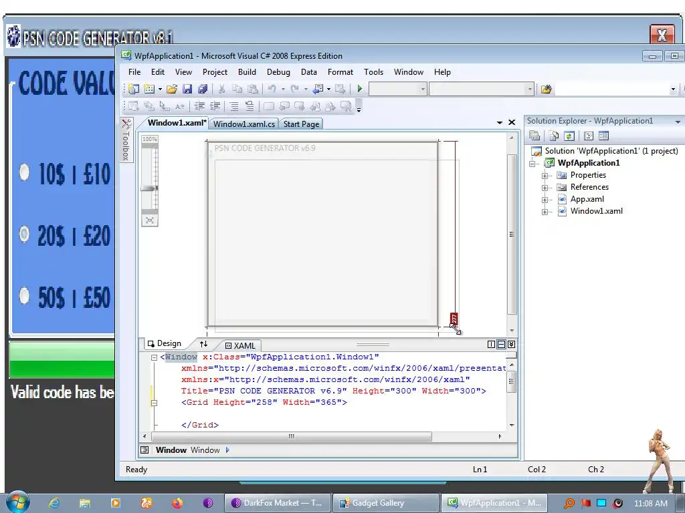Open the Format menu
The image size is (685, 513).
pyautogui.click(x=340, y=72)
